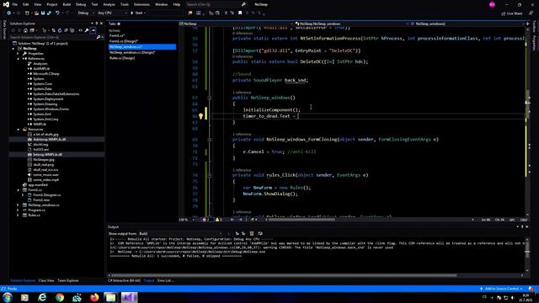Viewport: 539px width, 303px height.
Task: Open the Extensions menu
Action: tap(141, 4)
